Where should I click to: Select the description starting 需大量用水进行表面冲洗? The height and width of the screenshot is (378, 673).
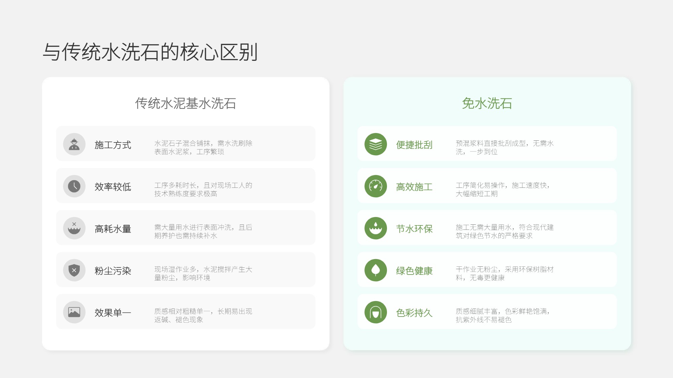click(x=203, y=232)
